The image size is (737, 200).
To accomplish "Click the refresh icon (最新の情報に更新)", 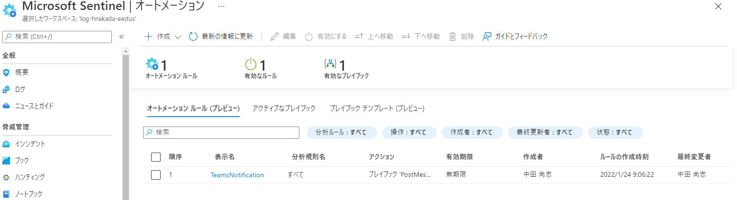I will click(193, 37).
